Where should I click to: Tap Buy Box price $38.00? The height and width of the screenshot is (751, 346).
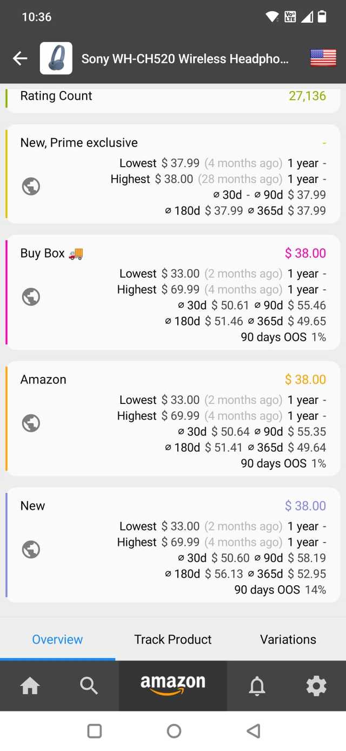[305, 253]
